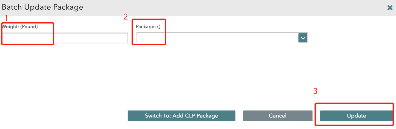
Task: Click the Weight: (Pound) label
Action: pos(20,27)
